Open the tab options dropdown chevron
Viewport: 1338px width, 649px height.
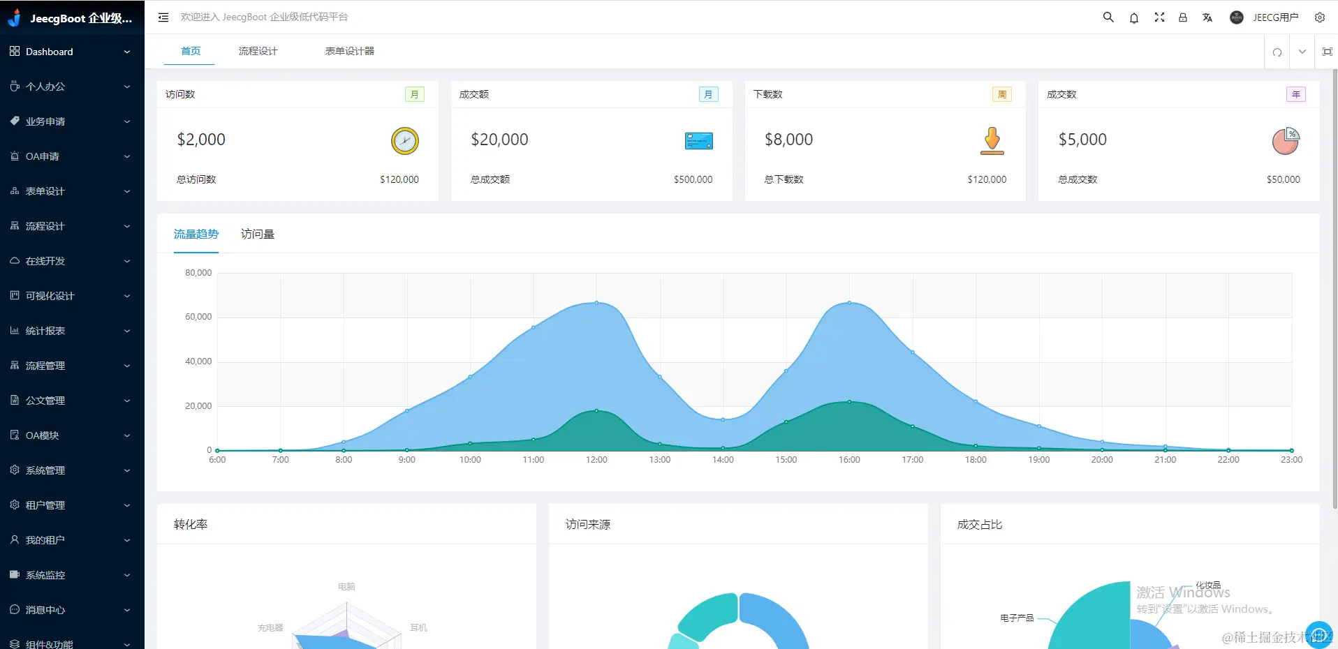1302,52
